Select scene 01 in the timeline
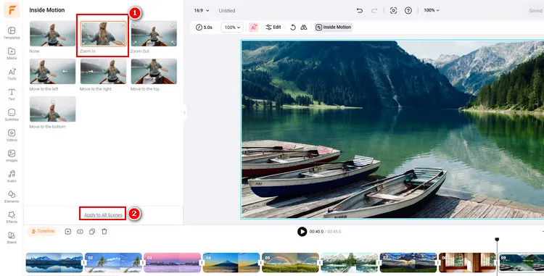 click(x=54, y=262)
